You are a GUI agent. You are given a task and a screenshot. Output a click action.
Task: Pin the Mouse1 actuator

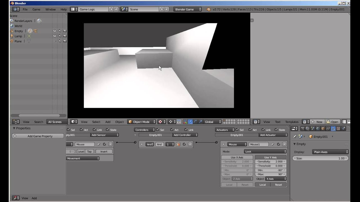click(x=273, y=144)
